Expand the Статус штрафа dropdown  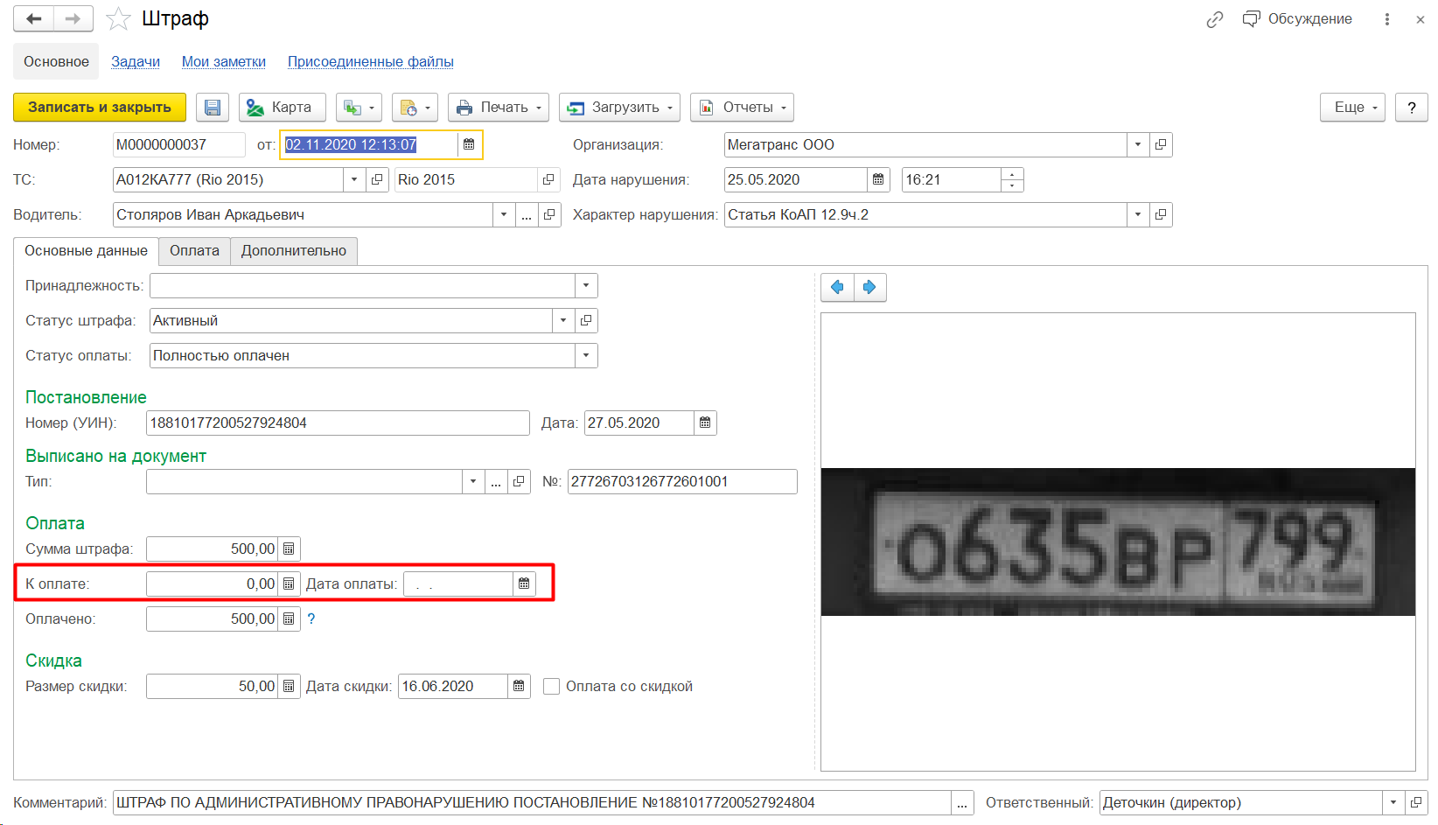(563, 321)
